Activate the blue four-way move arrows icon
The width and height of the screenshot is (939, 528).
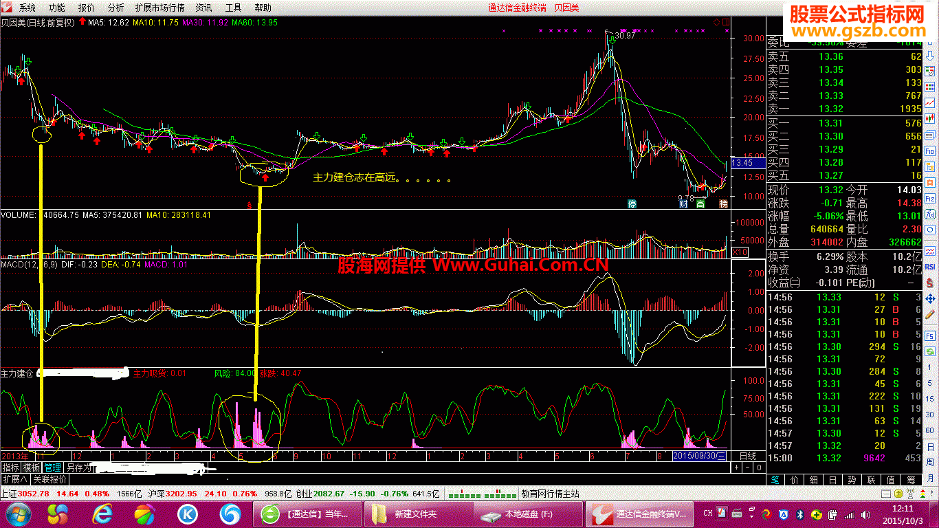(929, 299)
